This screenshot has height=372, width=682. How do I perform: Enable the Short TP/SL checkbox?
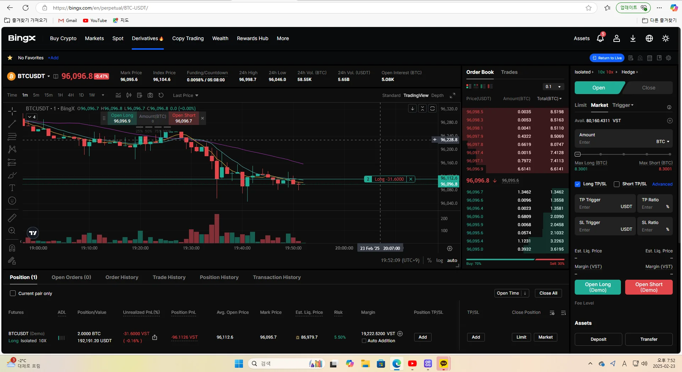click(x=617, y=184)
